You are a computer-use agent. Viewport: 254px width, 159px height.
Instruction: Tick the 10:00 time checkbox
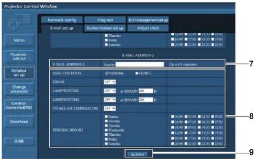point(199,127)
